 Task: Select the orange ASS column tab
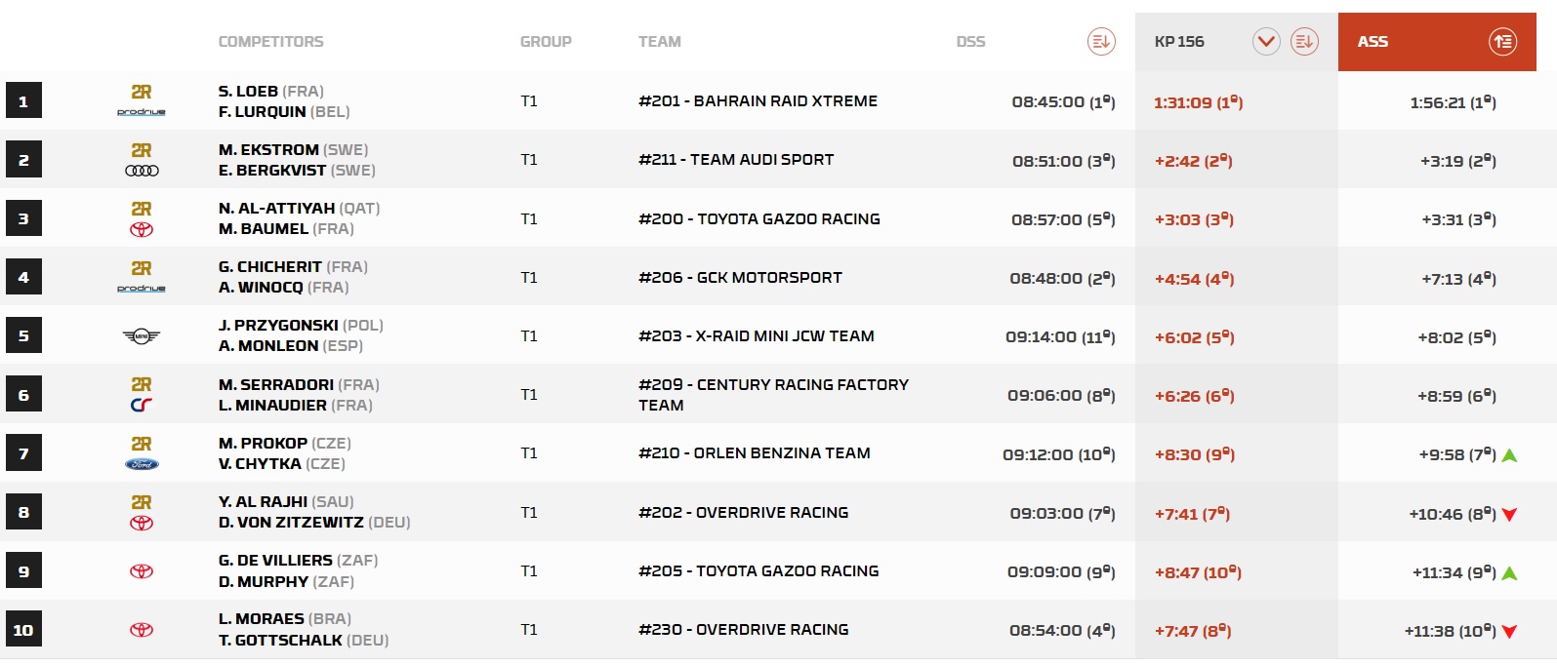(1373, 42)
